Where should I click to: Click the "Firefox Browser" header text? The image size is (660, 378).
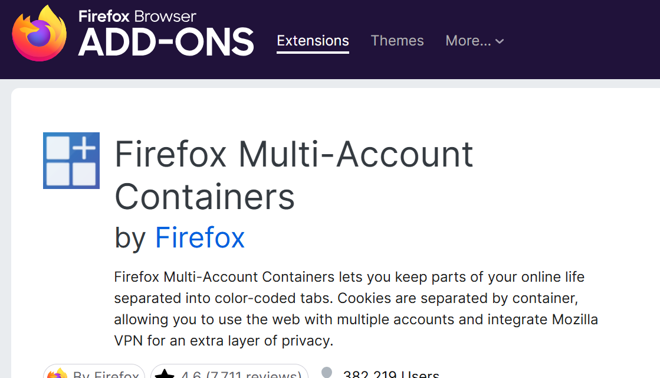137,16
